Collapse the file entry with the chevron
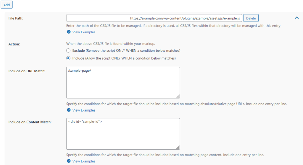303x165 pixels. click(296, 18)
